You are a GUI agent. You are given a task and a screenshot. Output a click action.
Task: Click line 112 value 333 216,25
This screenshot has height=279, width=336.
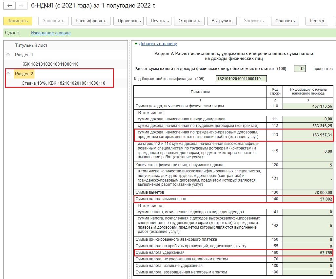point(308,126)
